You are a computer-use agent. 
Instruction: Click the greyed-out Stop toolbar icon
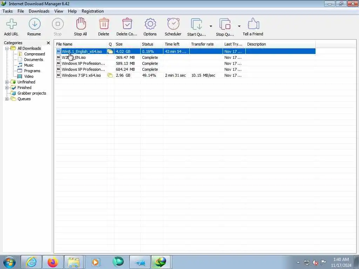click(58, 24)
